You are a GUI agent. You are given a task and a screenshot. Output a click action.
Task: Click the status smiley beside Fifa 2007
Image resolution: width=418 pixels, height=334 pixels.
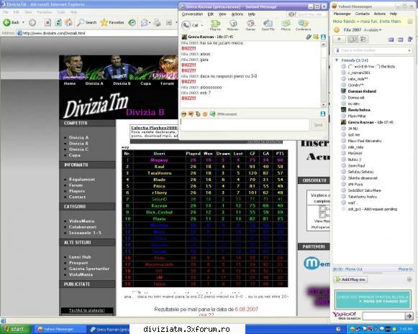coord(337,30)
